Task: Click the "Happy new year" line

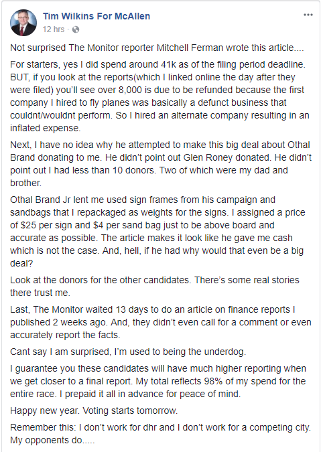Action: [x=94, y=410]
